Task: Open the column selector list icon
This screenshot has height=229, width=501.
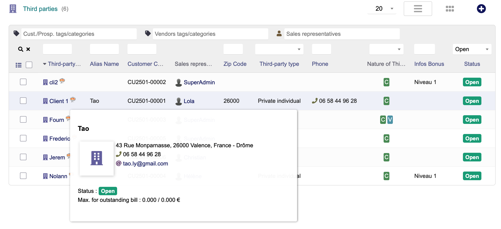Action: click(18, 65)
